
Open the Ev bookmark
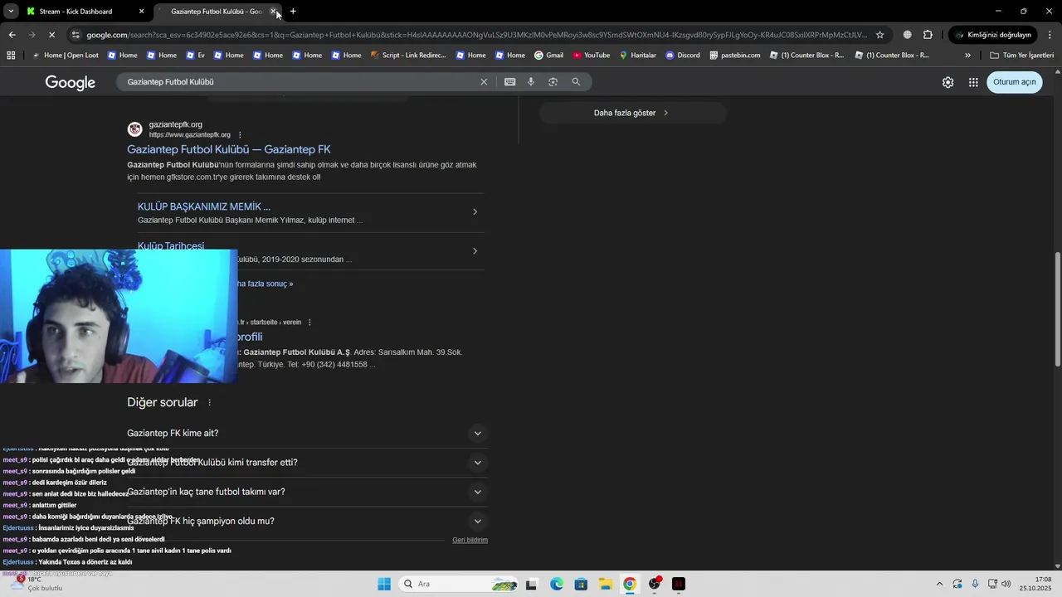tap(195, 56)
